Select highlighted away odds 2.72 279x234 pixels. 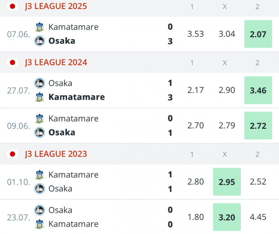pos(258,126)
